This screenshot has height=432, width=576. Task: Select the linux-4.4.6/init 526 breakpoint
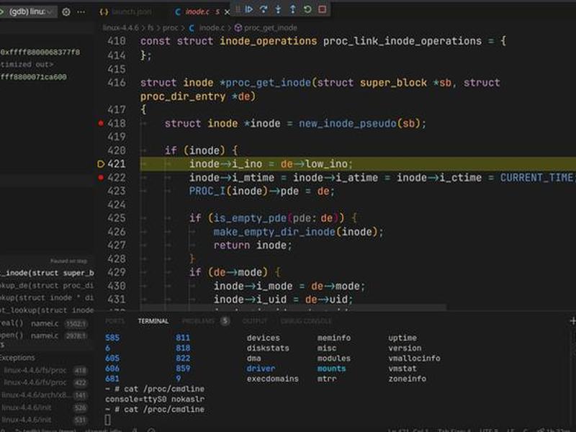tap(45, 408)
